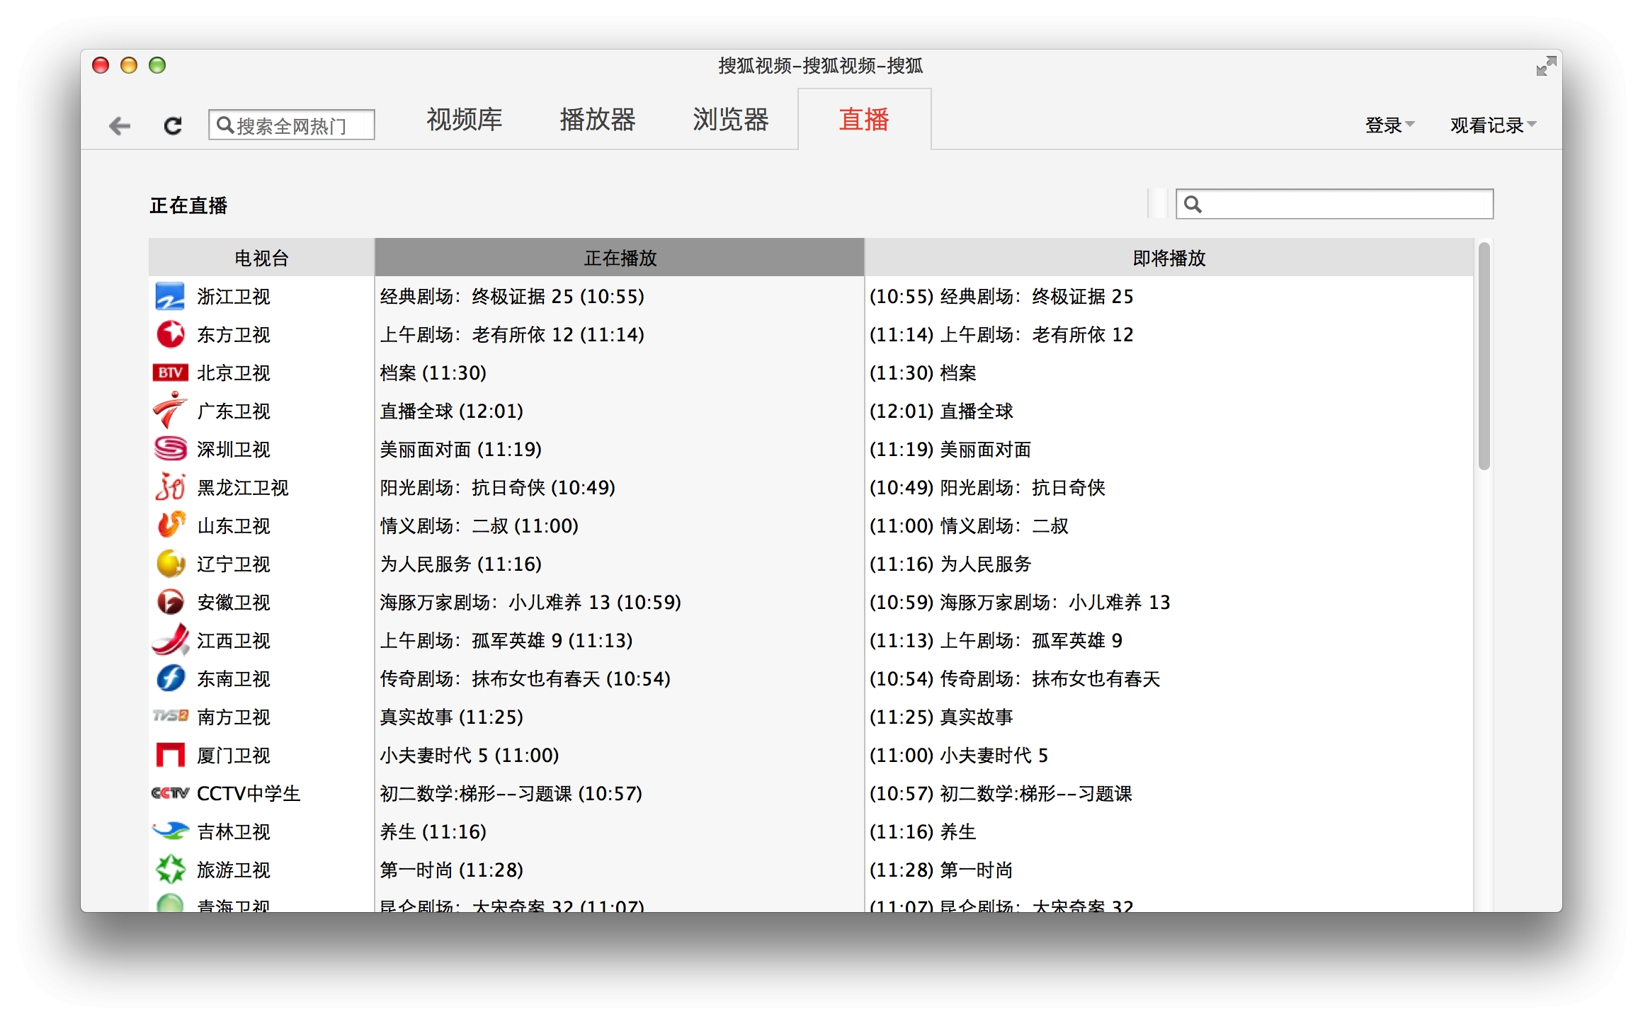This screenshot has width=1643, height=1024.
Task: Select the 辽宁卫视 channel name
Action: point(233,564)
